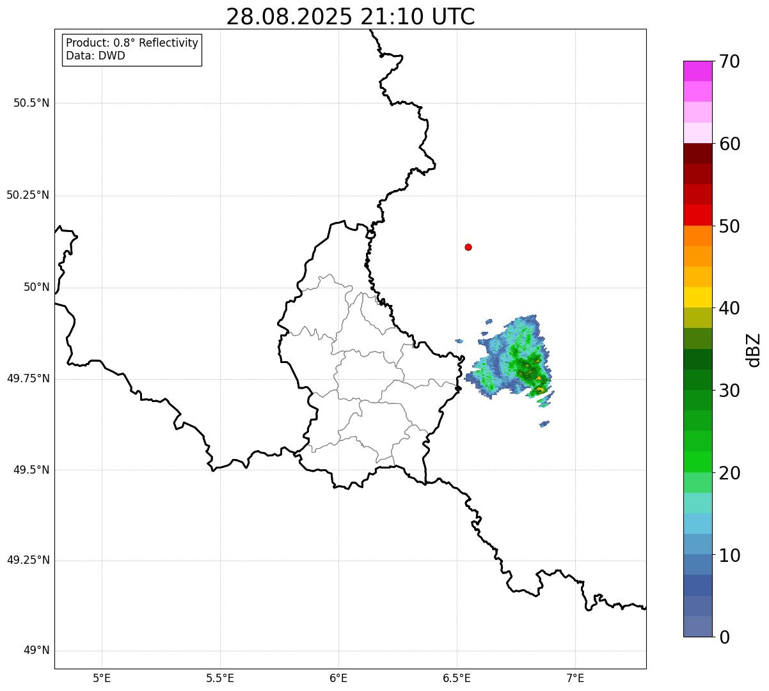The height and width of the screenshot is (691, 769).
Task: Click the colorbar '10' tick label
Action: (729, 555)
